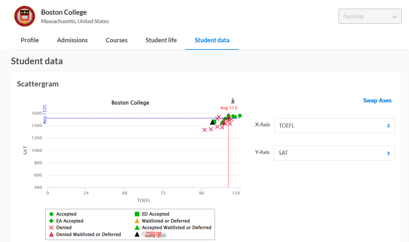Toggle Accepted Waitlisted or Deferred legend entry
Screen dimensions: 409x242
click(x=173, y=227)
